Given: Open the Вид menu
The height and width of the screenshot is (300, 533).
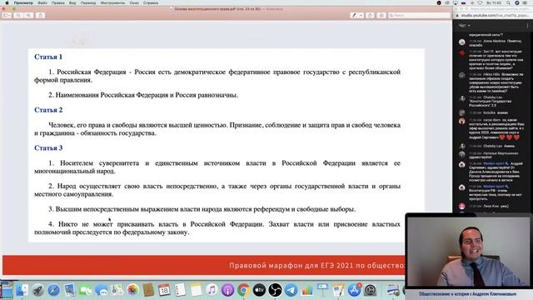Looking at the screenshot, I should (72, 2).
